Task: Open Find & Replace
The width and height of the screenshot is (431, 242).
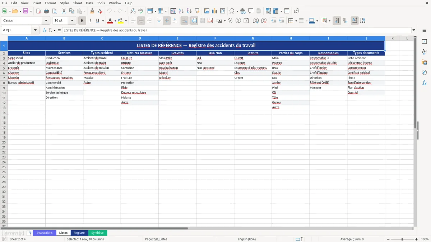Action: 133,11
